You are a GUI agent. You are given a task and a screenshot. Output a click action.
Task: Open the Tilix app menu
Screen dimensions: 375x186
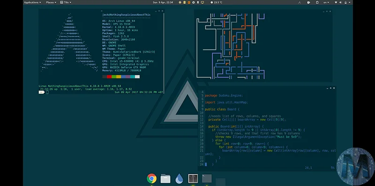(66, 2)
